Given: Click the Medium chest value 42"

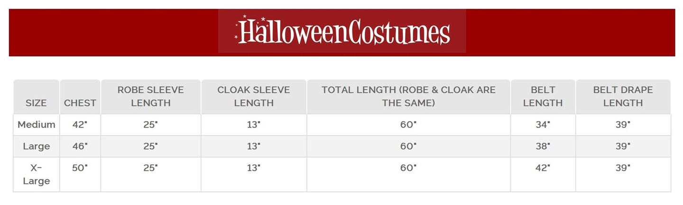Looking at the screenshot, I should [x=80, y=125].
